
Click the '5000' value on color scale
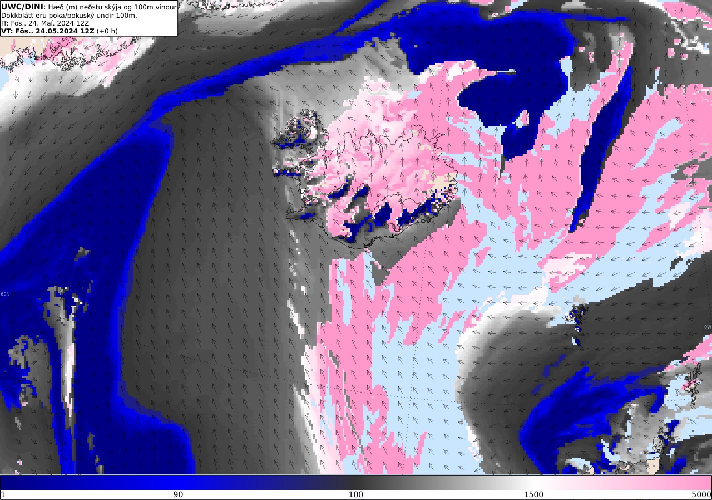pos(701,494)
